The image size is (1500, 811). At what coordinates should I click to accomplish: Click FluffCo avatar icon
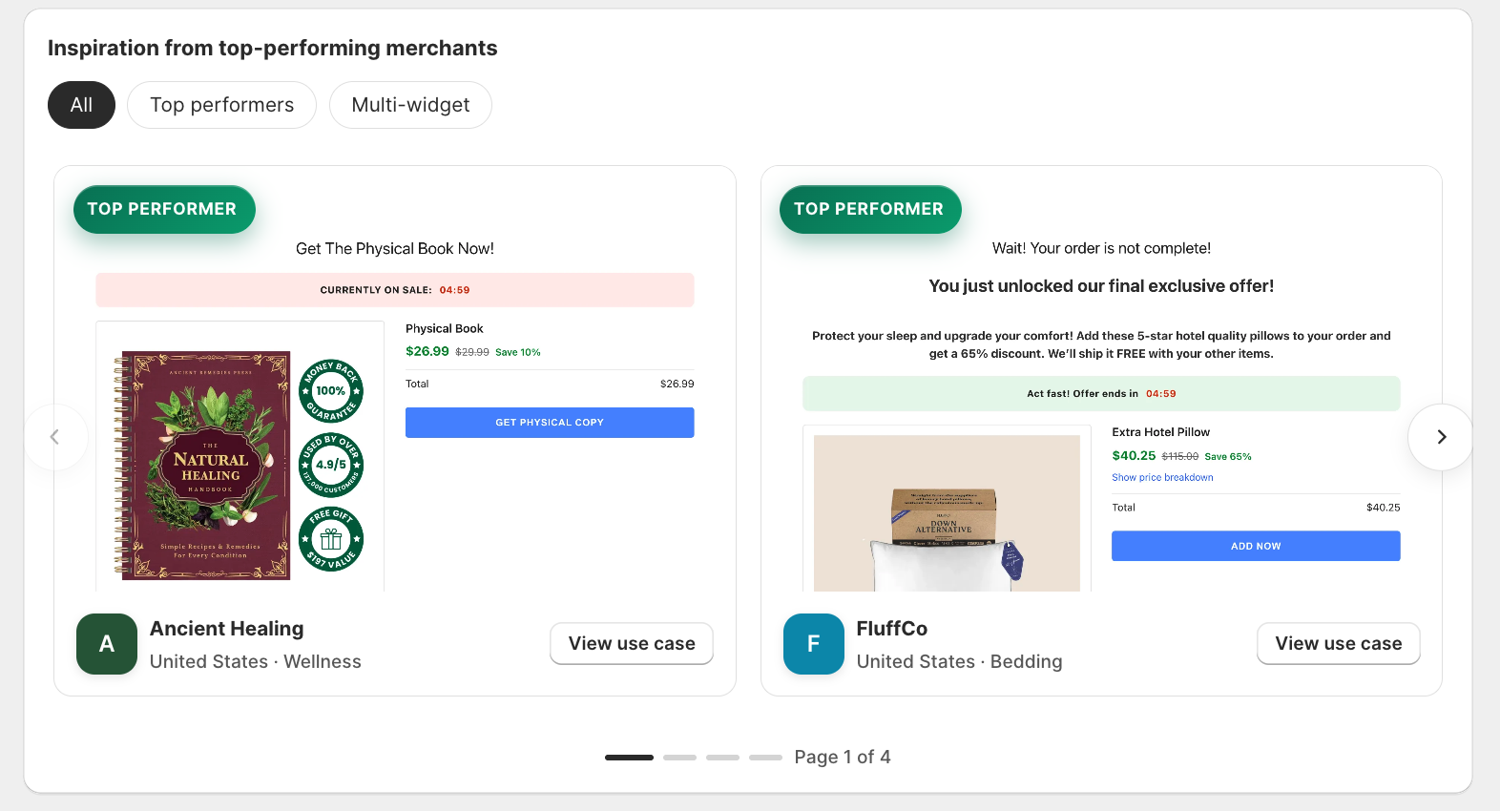coord(814,644)
